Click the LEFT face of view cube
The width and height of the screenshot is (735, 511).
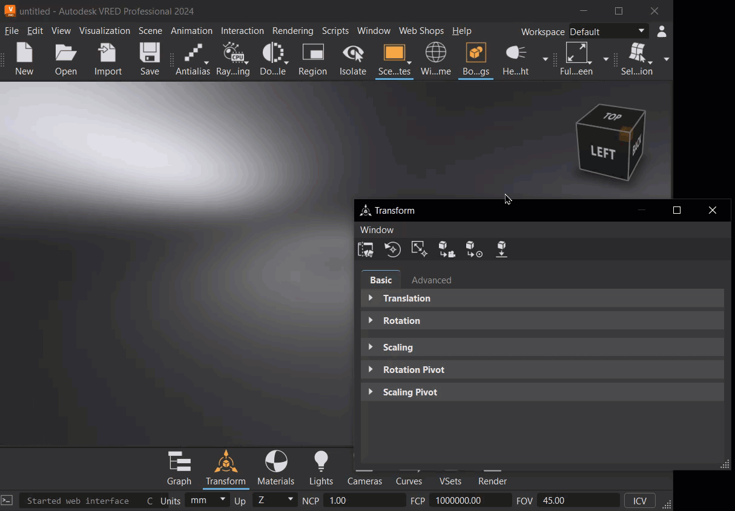[x=602, y=151]
